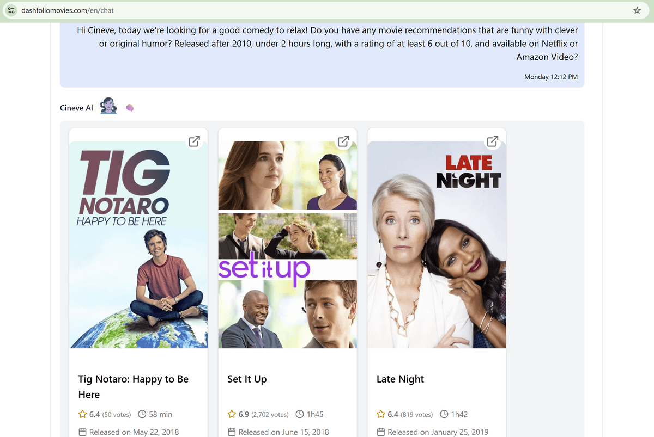Select the Set It Up title
654x437 pixels.
(x=247, y=379)
